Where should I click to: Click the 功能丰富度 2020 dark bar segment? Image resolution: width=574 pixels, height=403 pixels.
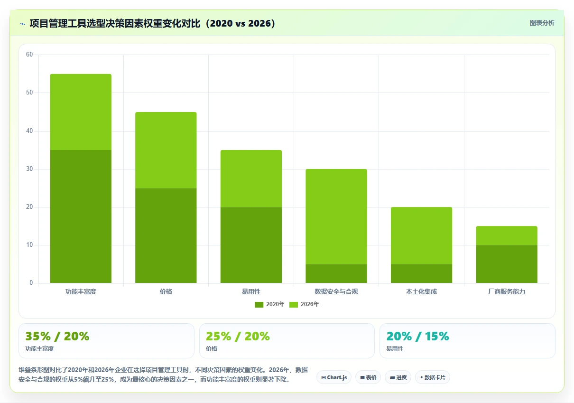click(x=81, y=216)
